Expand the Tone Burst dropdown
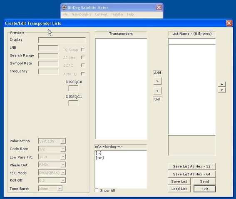This screenshot has height=199, width=236. [60, 189]
